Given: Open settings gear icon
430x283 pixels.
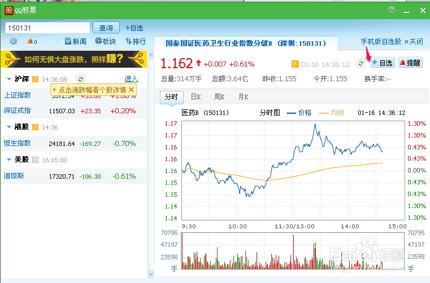Looking at the screenshot, I should [x=13, y=41].
